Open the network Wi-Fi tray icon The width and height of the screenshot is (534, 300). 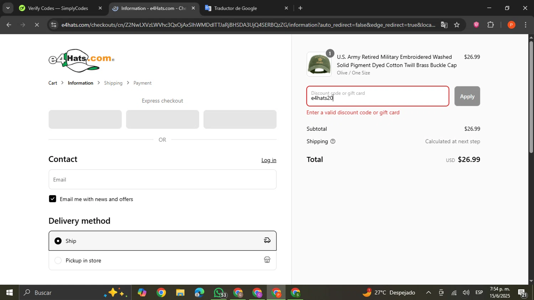point(454,293)
